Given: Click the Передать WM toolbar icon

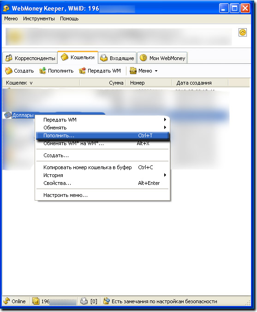Looking at the screenshot, I should [x=82, y=71].
